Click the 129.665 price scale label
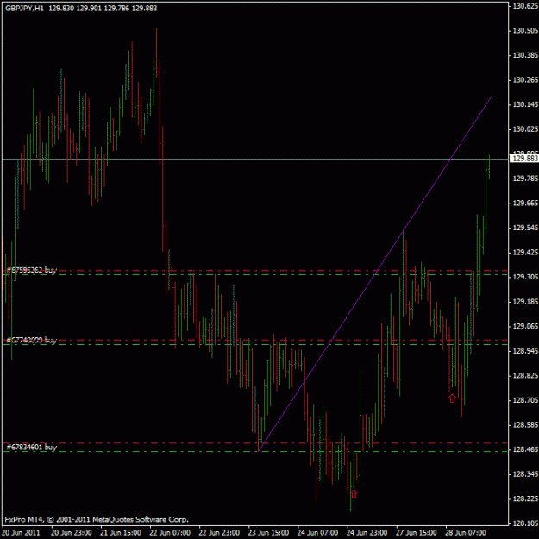Image resolution: width=539 pixels, height=539 pixels. 525,204
